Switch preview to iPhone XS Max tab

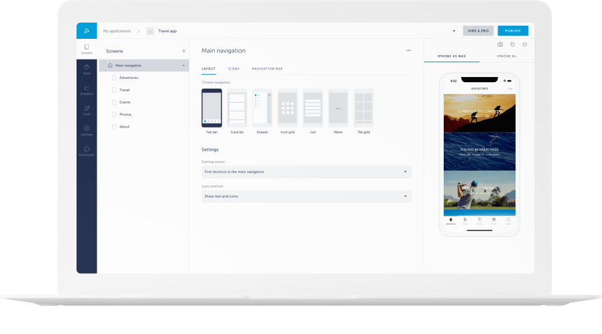pyautogui.click(x=451, y=56)
